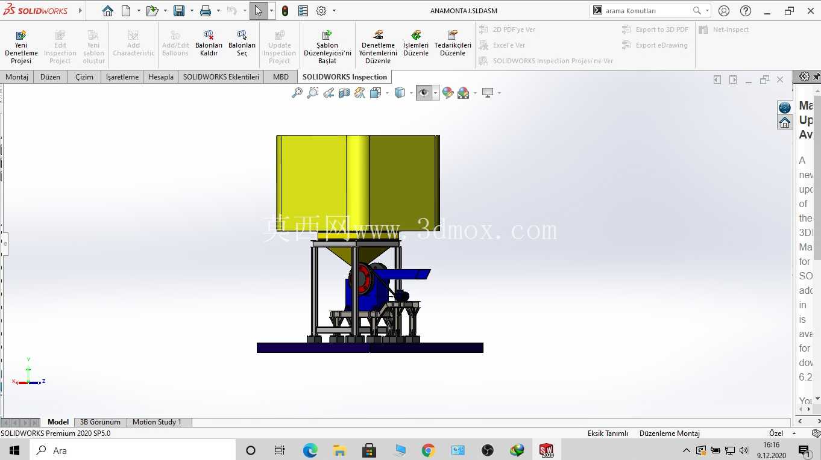Click Edit Appearance color ball icon

coord(447,93)
